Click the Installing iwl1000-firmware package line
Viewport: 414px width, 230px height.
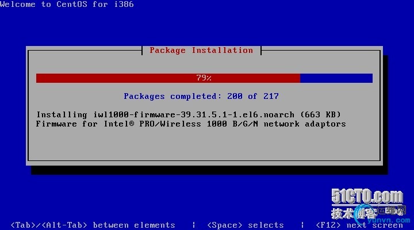(x=189, y=114)
